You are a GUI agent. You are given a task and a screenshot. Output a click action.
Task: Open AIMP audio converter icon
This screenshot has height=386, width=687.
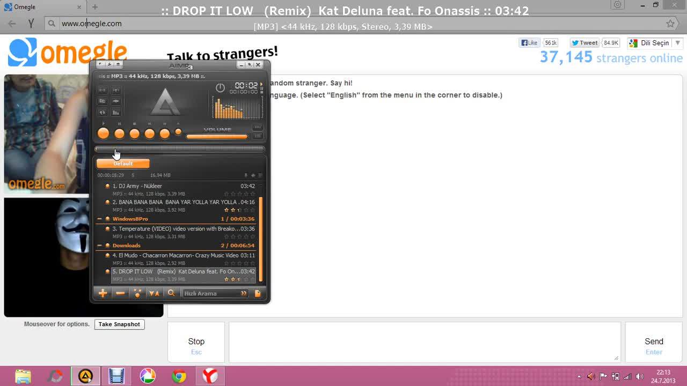[x=102, y=90]
